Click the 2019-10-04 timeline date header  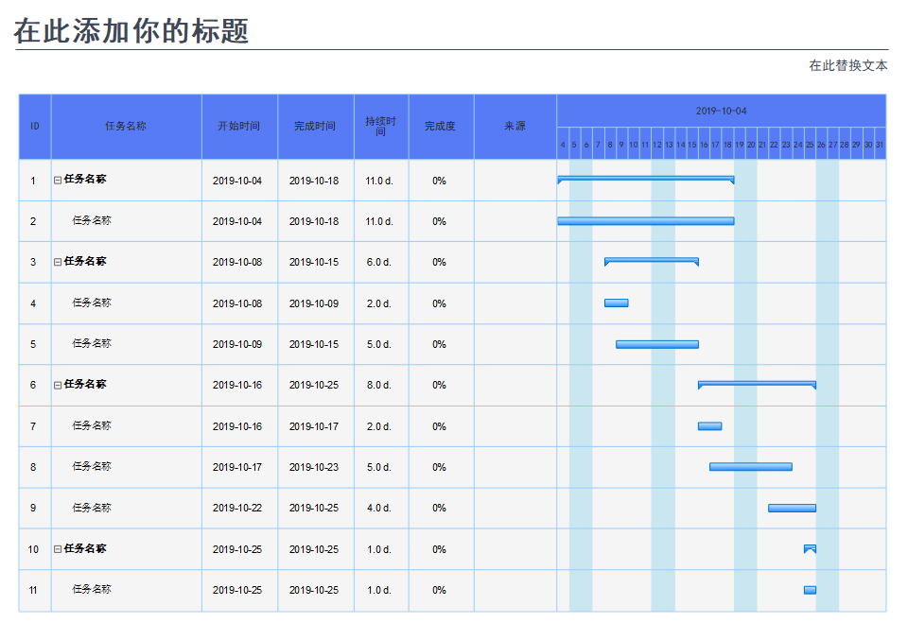pyautogui.click(x=721, y=111)
